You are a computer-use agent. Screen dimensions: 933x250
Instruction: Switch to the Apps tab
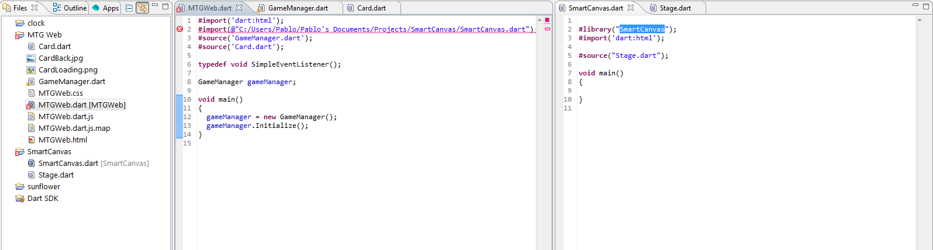(106, 8)
